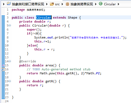Open dropdown arrow after project name

point(47,4)
